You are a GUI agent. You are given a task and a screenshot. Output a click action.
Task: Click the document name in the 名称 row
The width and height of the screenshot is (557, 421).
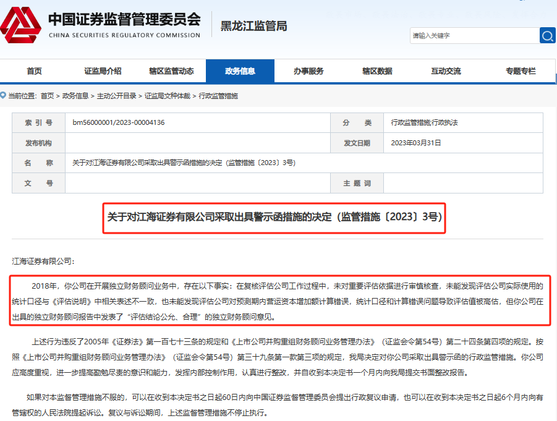184,163
